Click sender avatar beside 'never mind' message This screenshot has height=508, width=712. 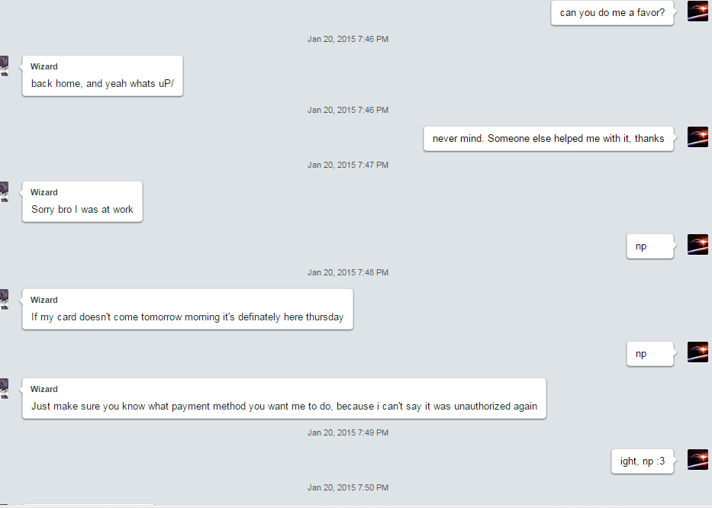[698, 137]
